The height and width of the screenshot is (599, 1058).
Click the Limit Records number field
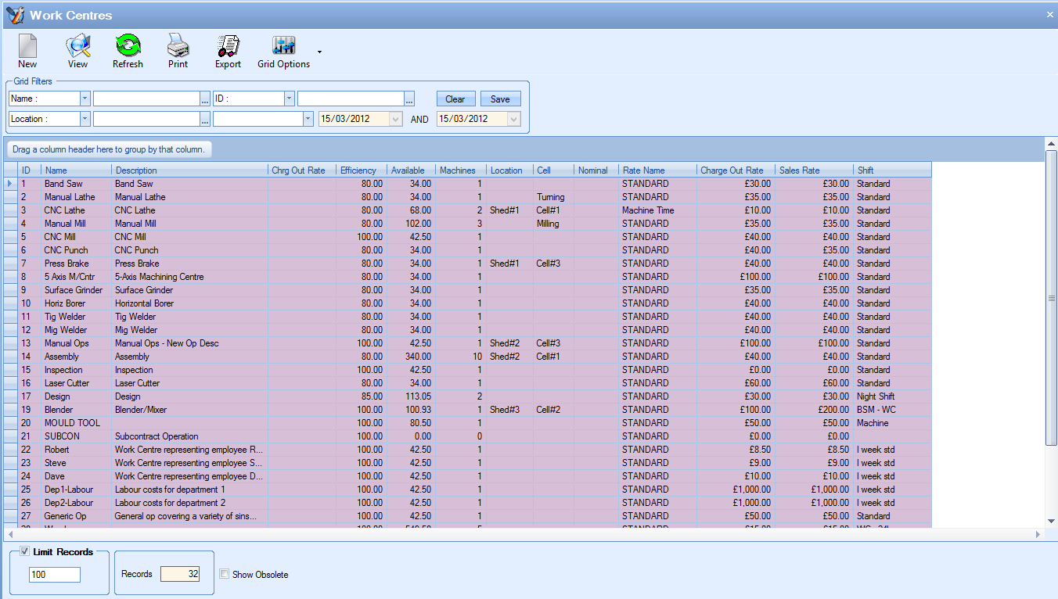55,575
